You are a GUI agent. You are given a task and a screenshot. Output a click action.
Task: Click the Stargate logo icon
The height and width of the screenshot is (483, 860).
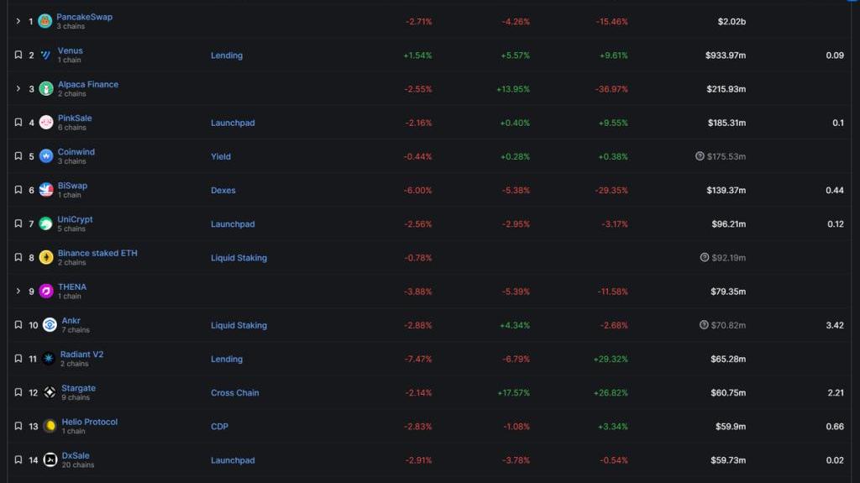coord(50,392)
